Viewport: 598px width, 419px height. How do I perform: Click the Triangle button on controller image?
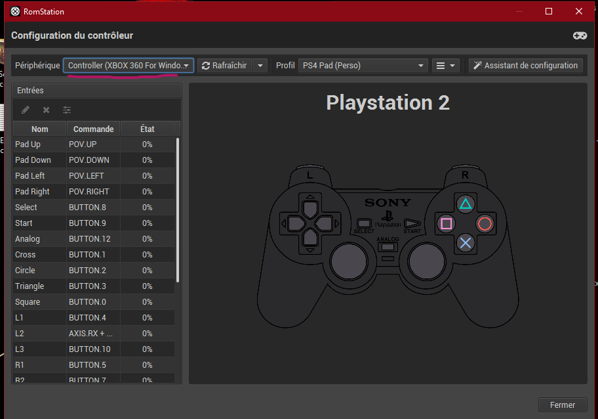click(466, 204)
